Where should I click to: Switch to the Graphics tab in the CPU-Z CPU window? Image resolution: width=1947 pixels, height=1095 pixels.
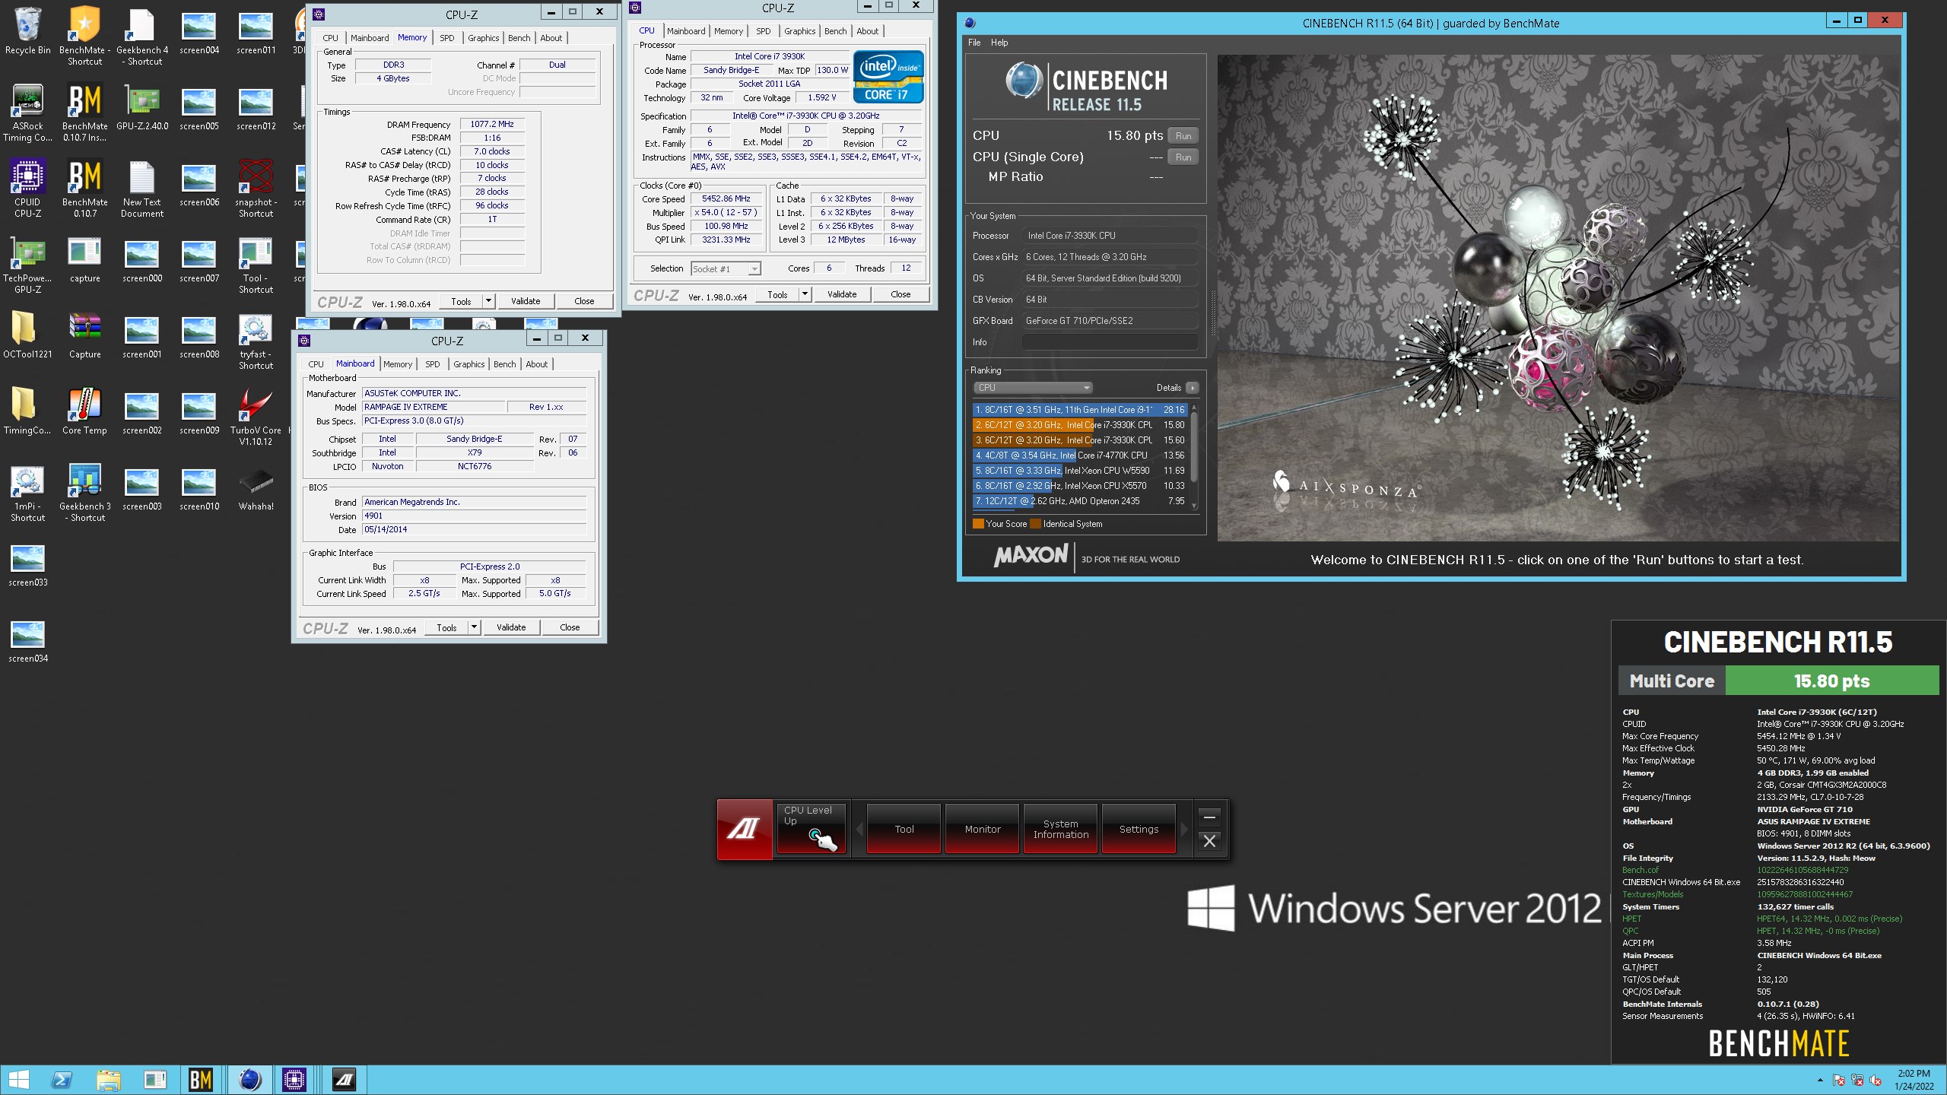pyautogui.click(x=800, y=31)
